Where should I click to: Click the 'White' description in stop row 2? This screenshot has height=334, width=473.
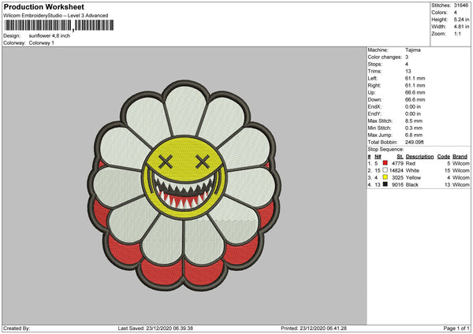point(412,170)
